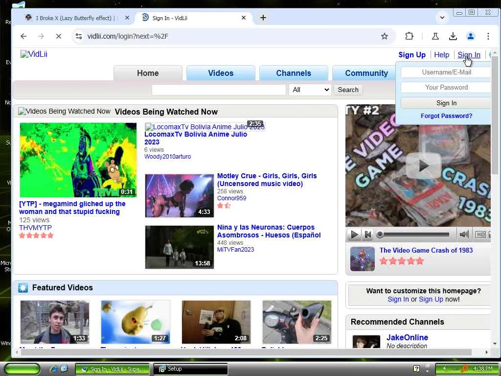Click star rating under Motley Crue video
Viewport: 501px width, 376px height.
point(224,206)
